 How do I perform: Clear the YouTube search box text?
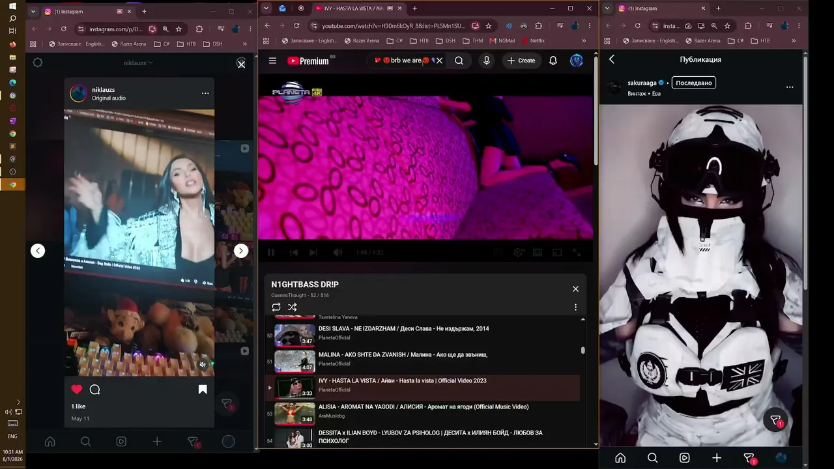point(439,61)
